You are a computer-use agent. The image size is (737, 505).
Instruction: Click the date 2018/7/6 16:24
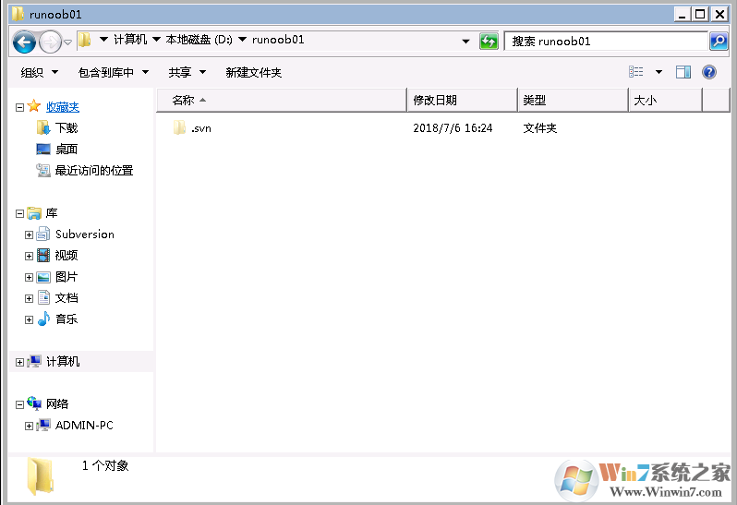(x=453, y=128)
